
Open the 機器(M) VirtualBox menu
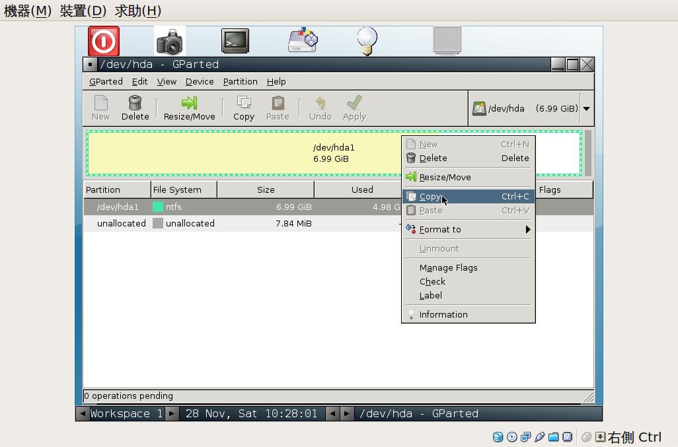point(28,11)
